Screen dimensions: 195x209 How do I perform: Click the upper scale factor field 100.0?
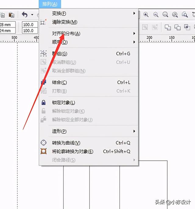pyautogui.click(x=30, y=25)
